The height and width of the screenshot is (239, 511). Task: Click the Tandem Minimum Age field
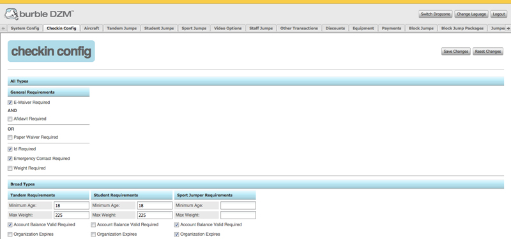[72, 205]
